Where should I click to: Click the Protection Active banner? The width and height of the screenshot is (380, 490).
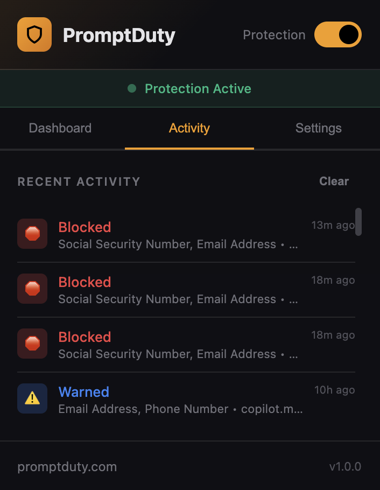coord(190,88)
